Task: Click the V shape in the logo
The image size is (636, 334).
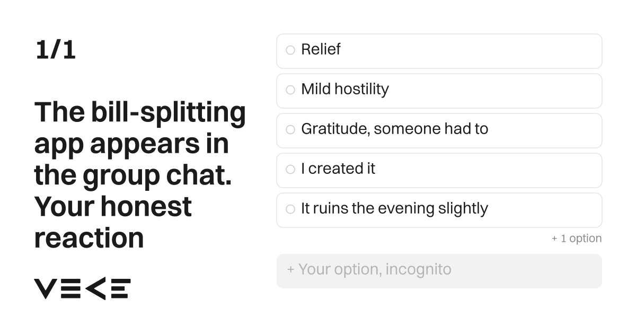Action: (45, 288)
